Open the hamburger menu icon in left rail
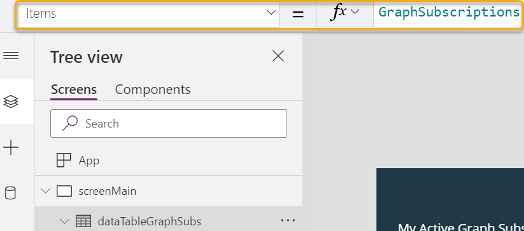 [11, 56]
